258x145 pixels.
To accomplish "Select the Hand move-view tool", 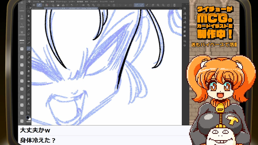I will [29, 16].
